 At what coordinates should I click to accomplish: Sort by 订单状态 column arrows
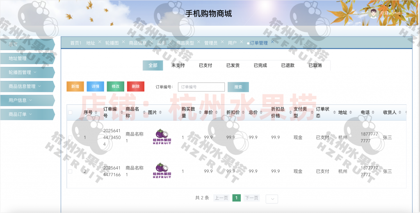point(334,112)
